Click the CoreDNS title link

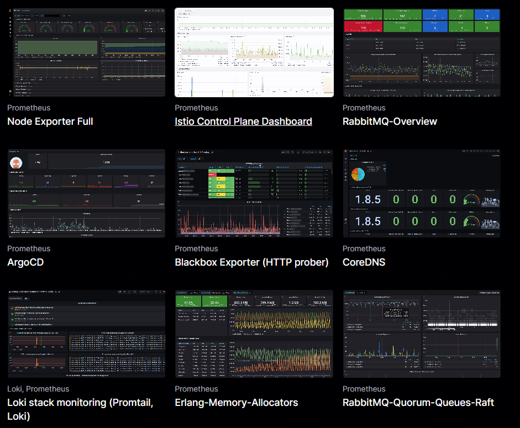point(364,262)
